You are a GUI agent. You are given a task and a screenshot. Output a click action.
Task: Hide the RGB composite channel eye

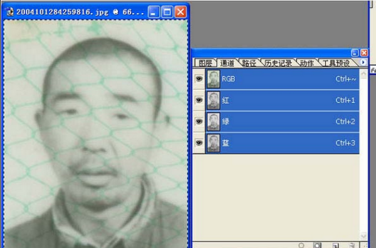click(x=199, y=78)
